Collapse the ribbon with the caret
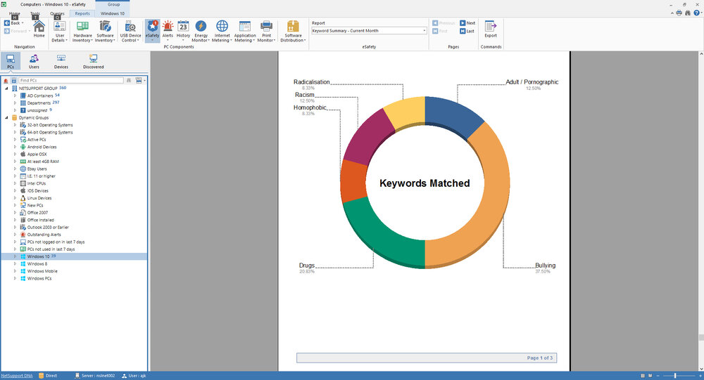Screen dimensions: 704x380 coord(672,13)
